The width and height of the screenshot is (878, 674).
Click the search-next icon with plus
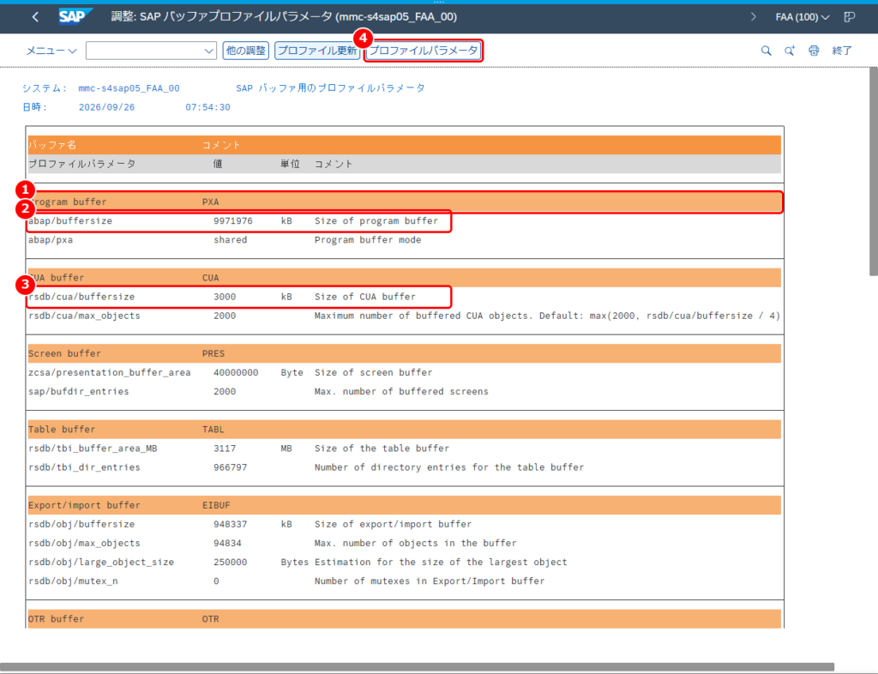(790, 51)
